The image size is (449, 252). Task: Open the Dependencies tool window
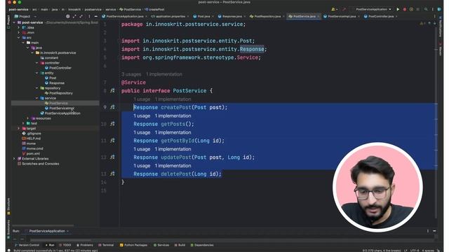(x=202, y=245)
